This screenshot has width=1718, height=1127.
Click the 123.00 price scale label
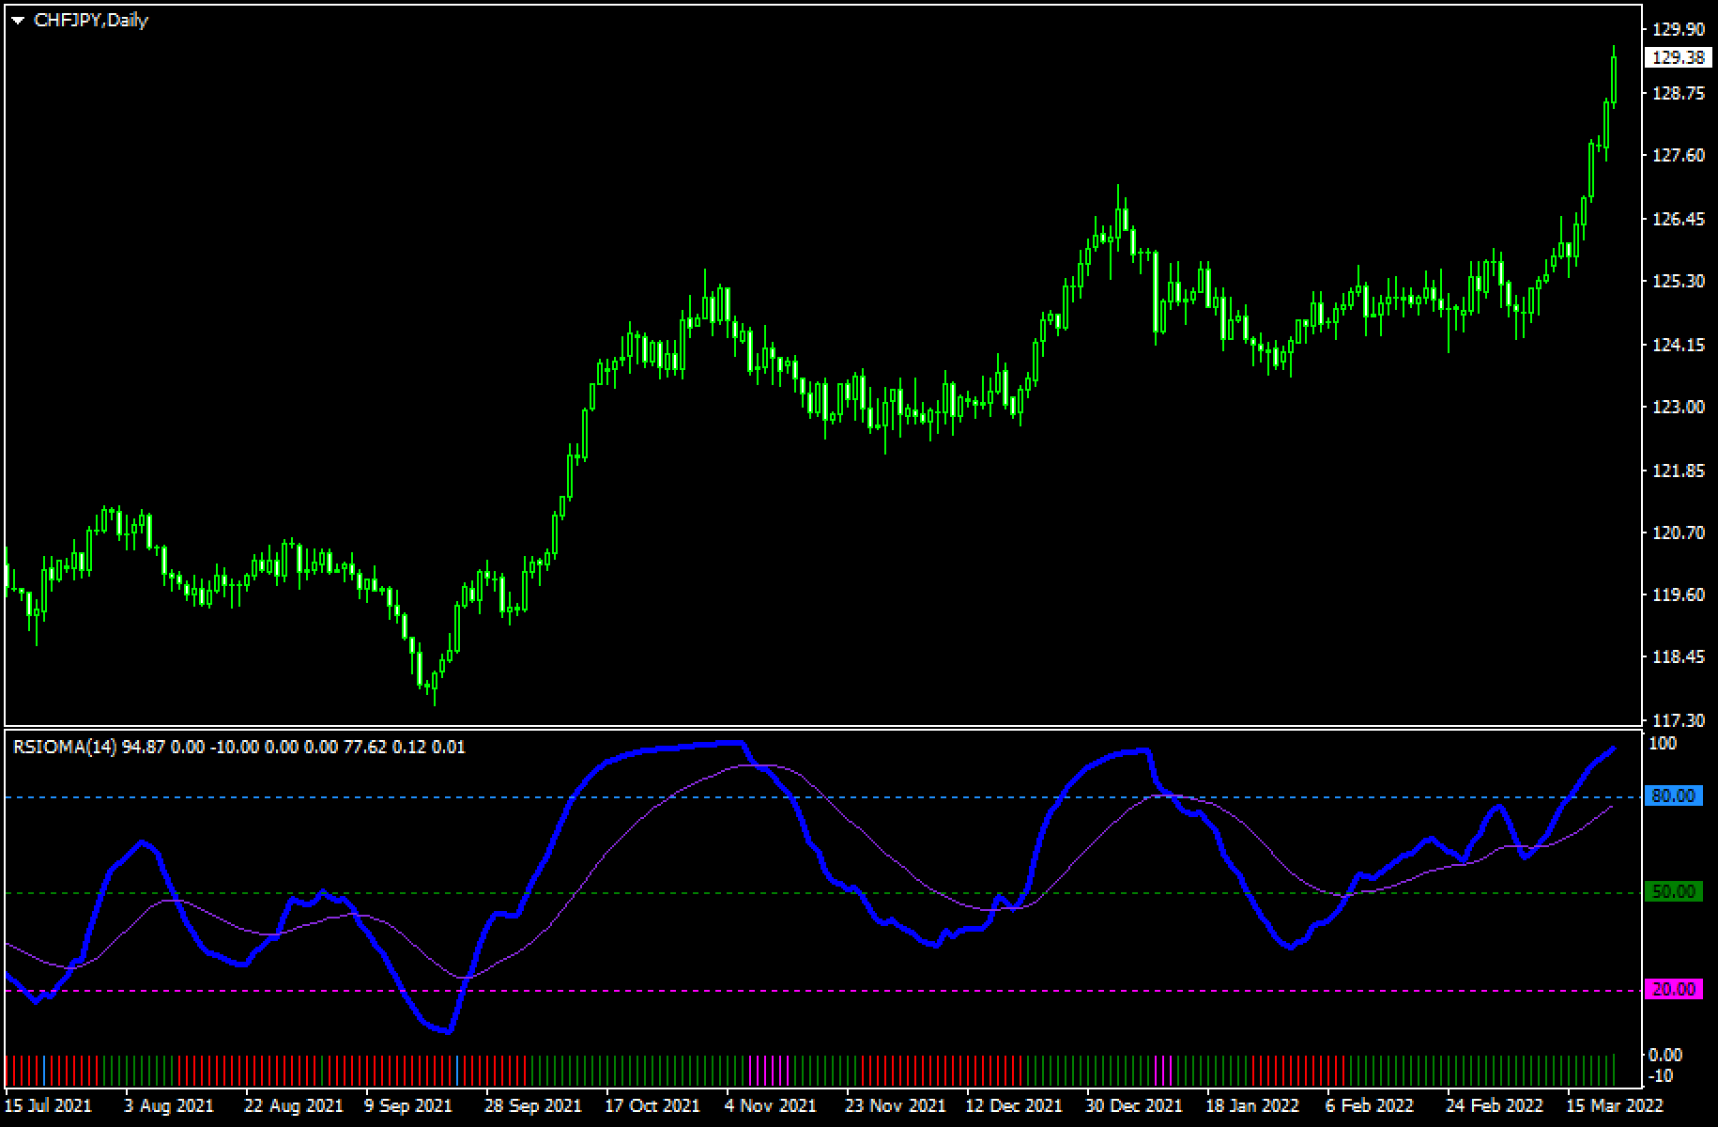point(1677,408)
